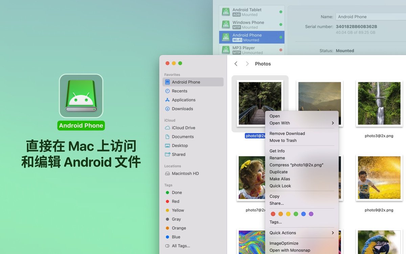This screenshot has height=254, width=406.
Task: Select the MP3 Player device icon
Action: [x=225, y=49]
